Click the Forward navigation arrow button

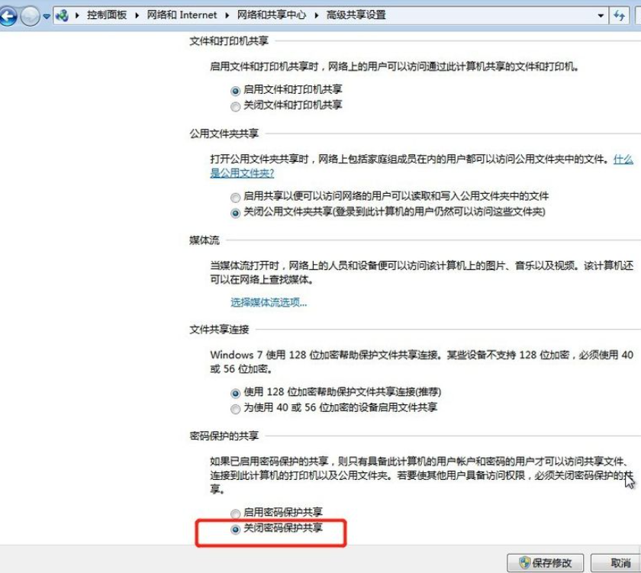[x=31, y=15]
